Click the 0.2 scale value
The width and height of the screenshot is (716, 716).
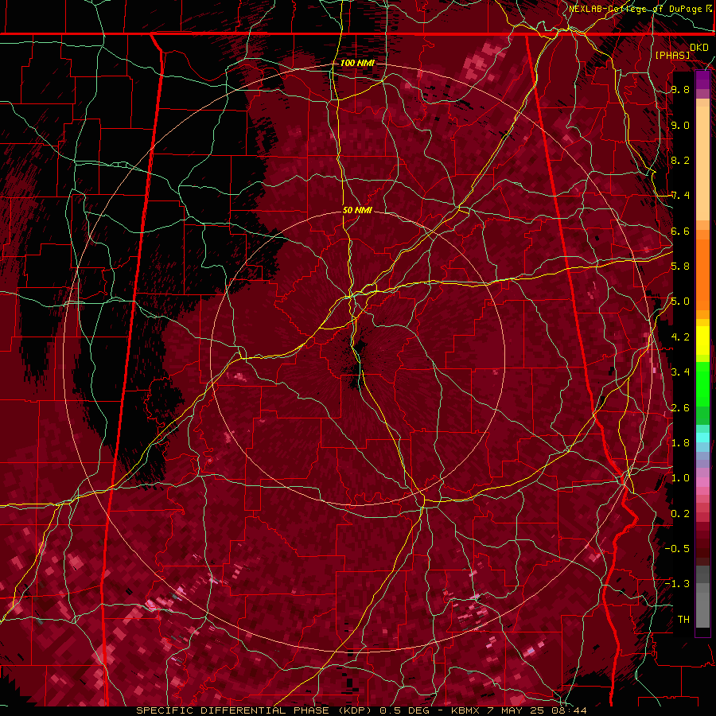[x=680, y=514]
